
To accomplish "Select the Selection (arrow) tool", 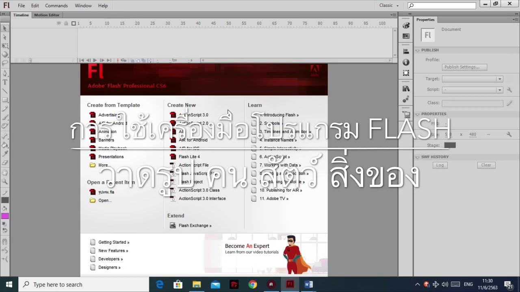I will click(x=5, y=28).
